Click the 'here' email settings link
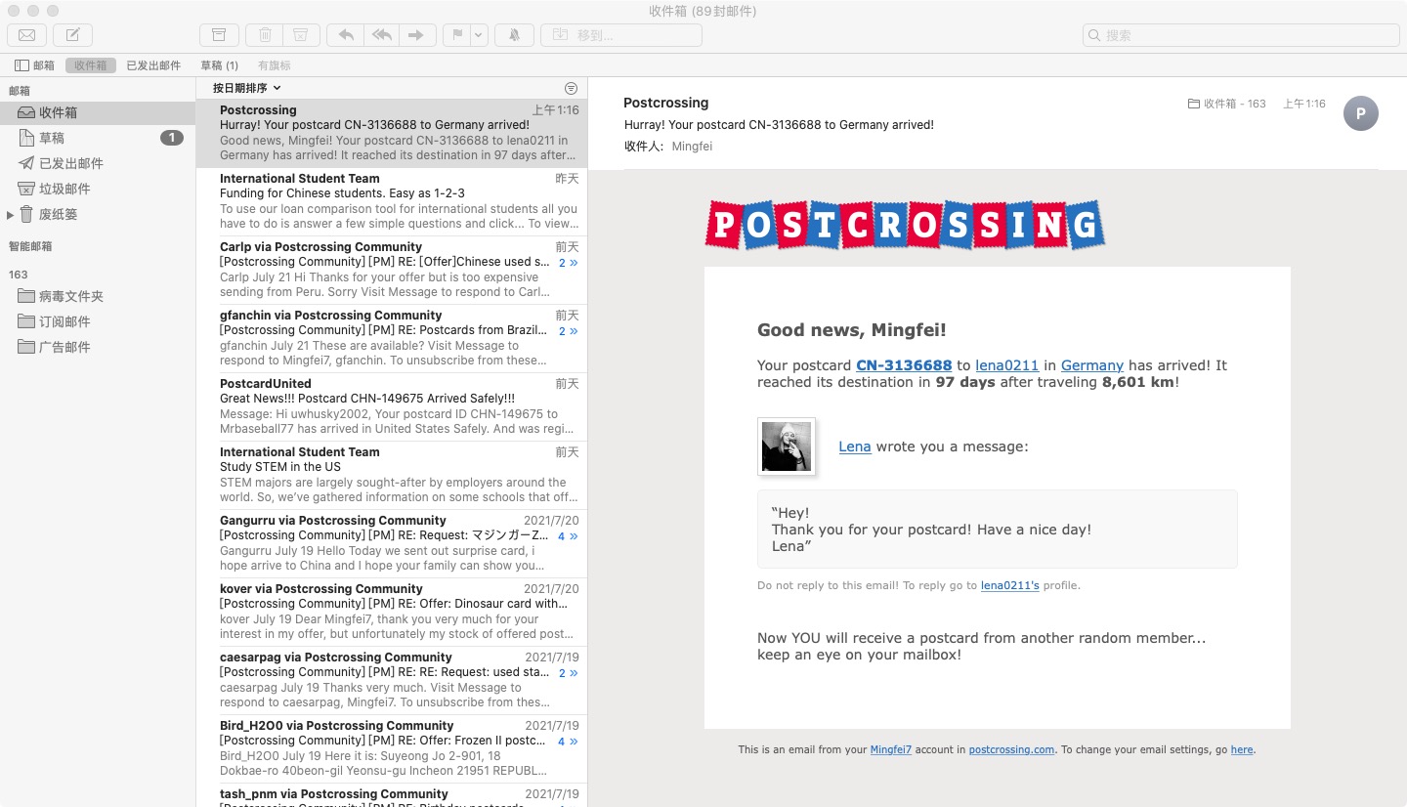 1241,750
